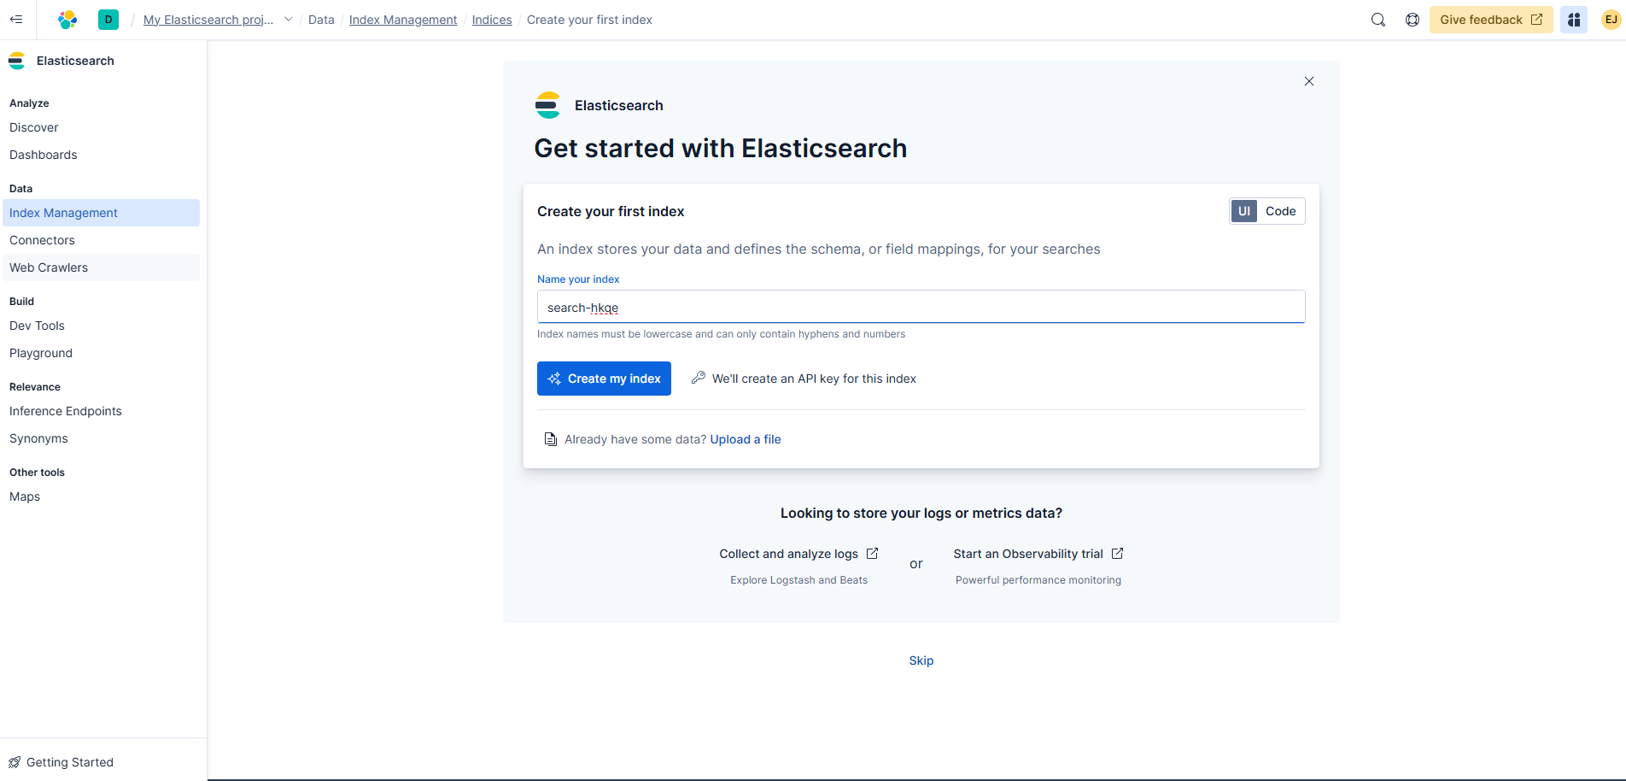The width and height of the screenshot is (1626, 781).
Task: Click Analyze section heading in sidebar
Action: coord(29,103)
